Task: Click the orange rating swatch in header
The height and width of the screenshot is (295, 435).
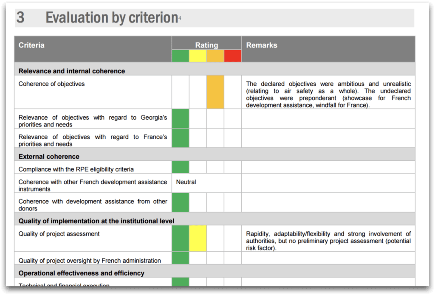Action: (215, 56)
